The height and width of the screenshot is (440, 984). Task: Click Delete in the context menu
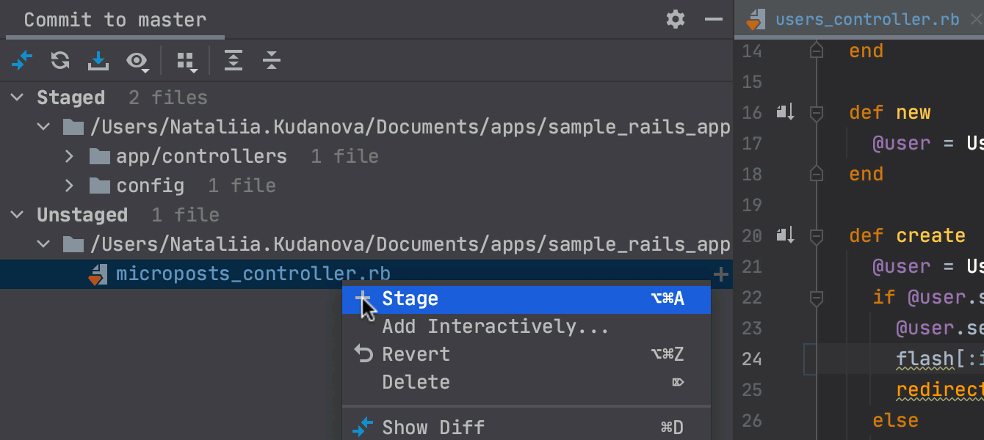[x=416, y=381]
